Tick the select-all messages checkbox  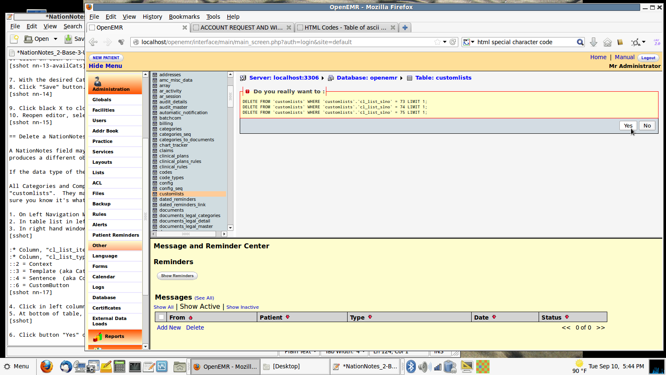click(x=161, y=317)
